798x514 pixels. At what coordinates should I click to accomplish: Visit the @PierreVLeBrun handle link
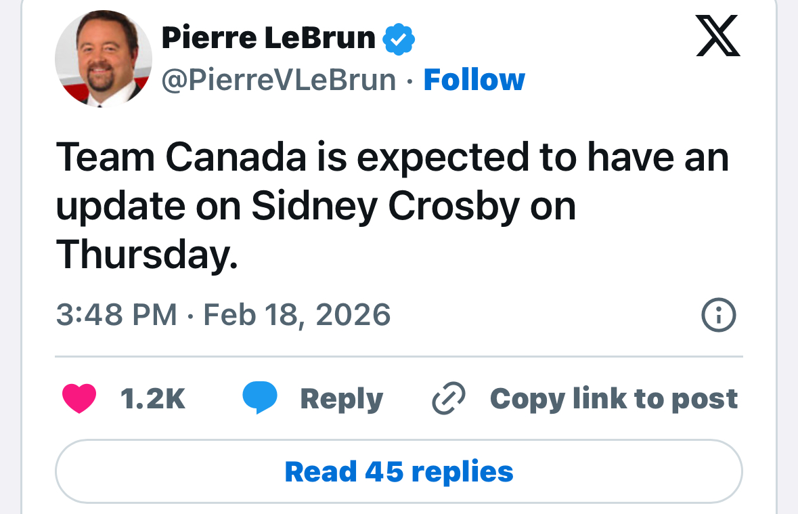point(279,81)
